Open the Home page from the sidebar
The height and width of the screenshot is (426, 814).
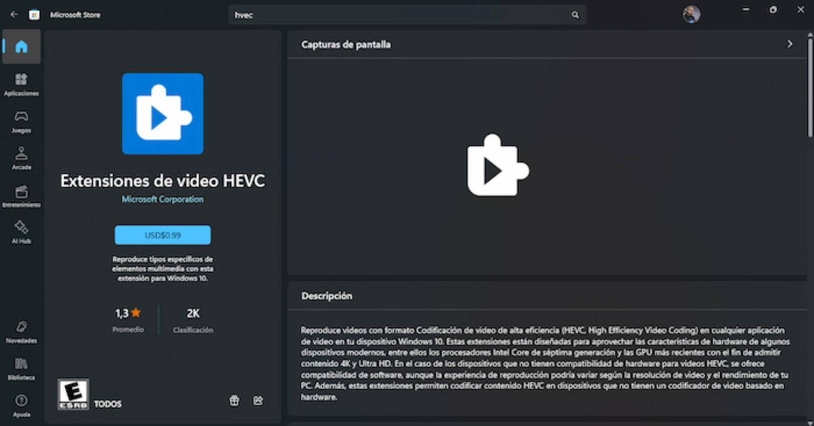click(21, 47)
